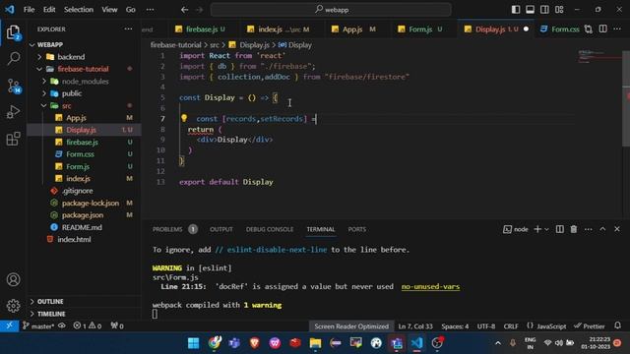Open the Manage gear icon
Image resolution: width=630 pixels, height=354 pixels.
(13, 306)
